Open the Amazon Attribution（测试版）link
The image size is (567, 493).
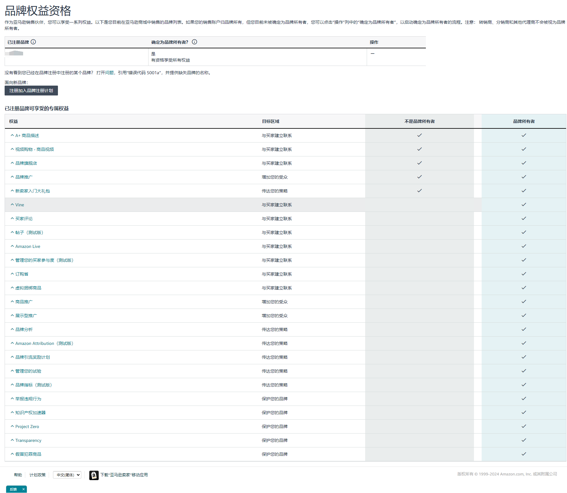pos(44,343)
